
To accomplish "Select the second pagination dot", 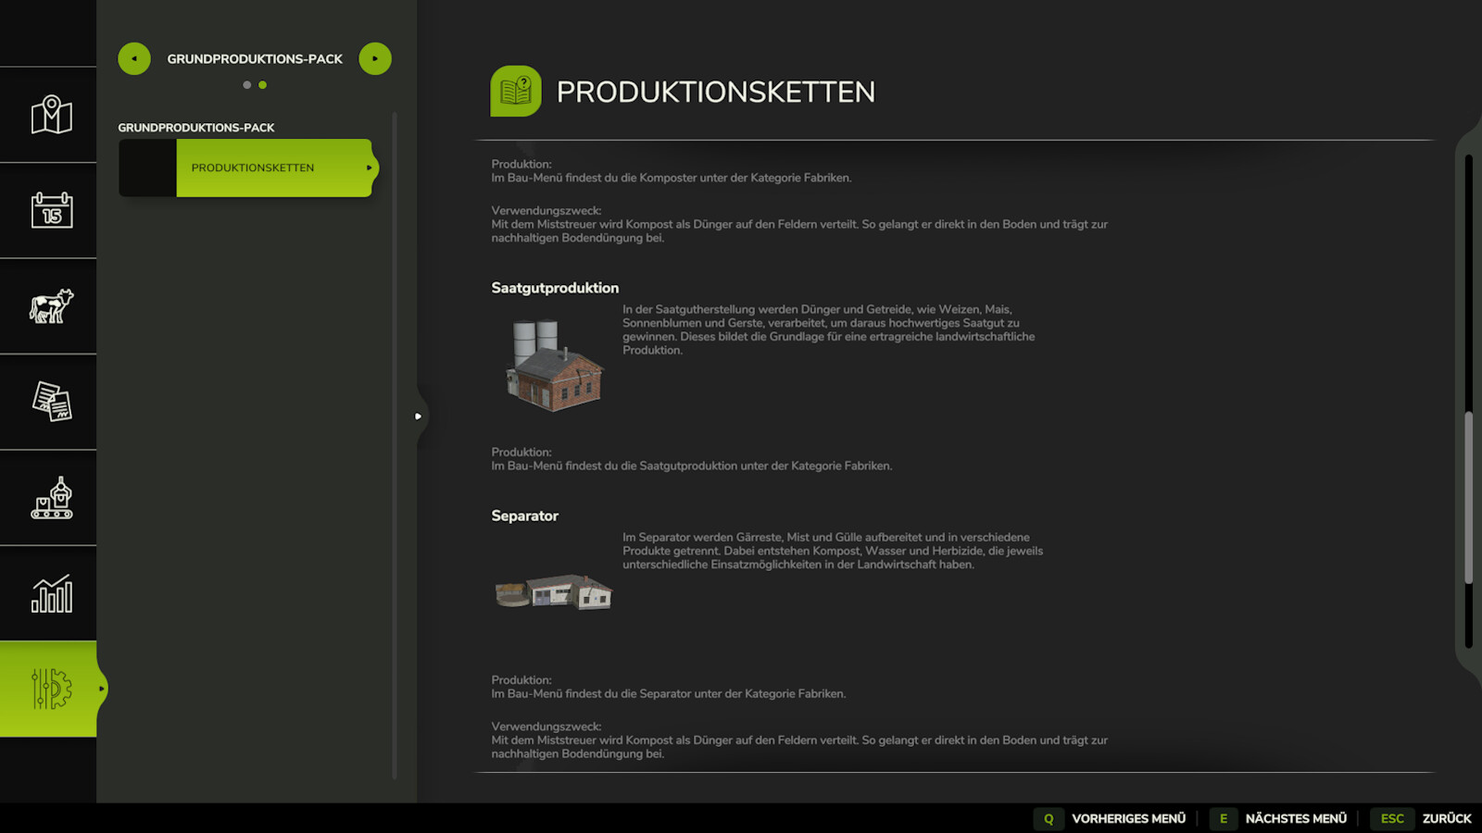I will tap(263, 84).
